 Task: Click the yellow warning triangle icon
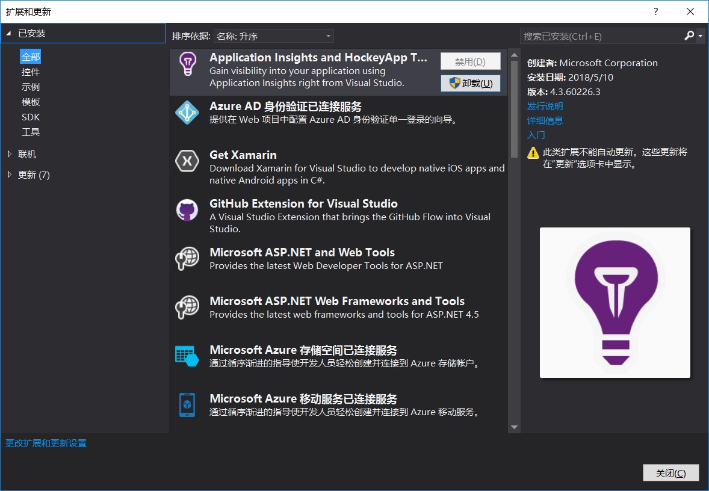tap(533, 153)
